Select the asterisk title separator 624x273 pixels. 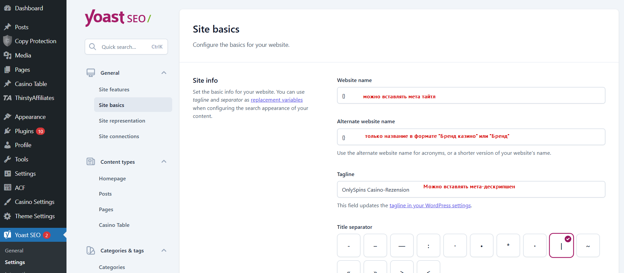click(508, 246)
